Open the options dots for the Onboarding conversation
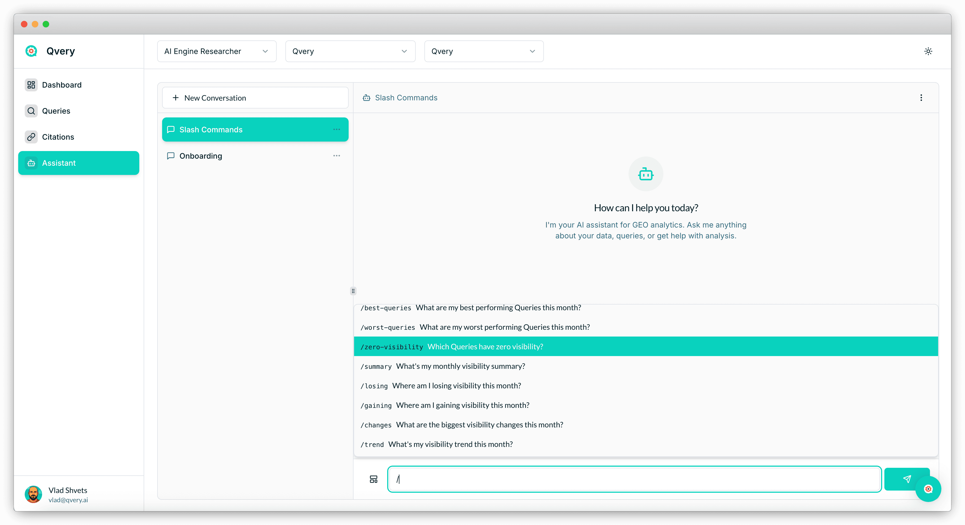The height and width of the screenshot is (525, 965). [x=336, y=156]
